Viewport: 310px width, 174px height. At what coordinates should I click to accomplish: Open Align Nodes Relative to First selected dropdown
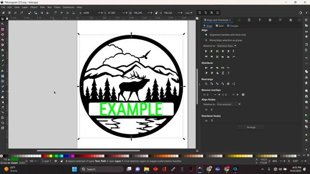[229, 104]
